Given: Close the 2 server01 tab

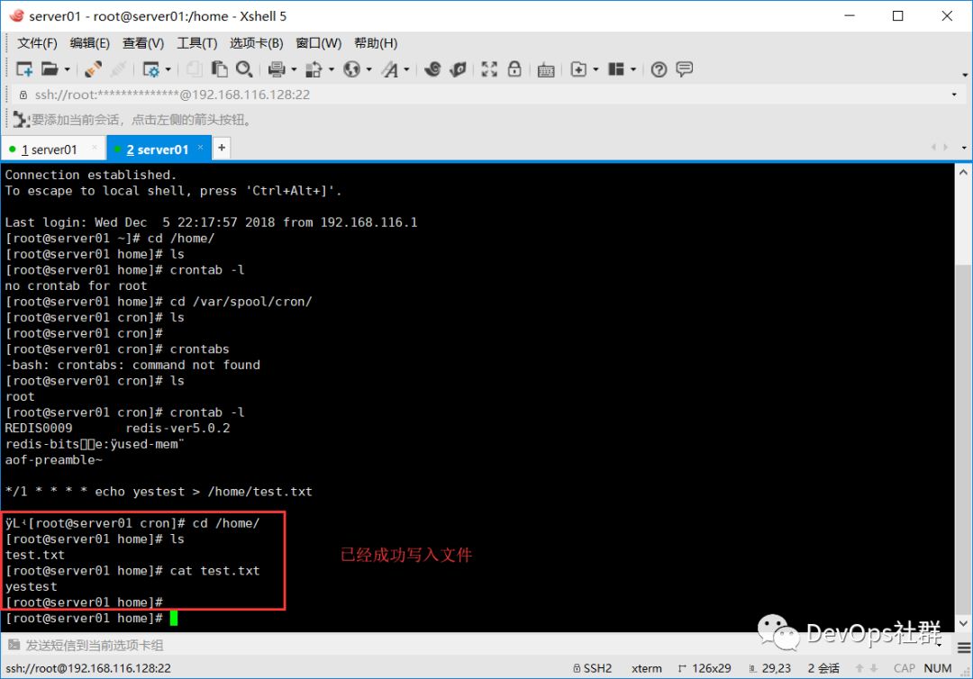Looking at the screenshot, I should (200, 147).
